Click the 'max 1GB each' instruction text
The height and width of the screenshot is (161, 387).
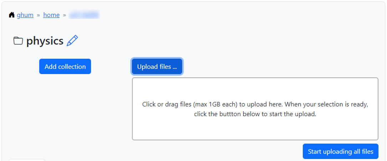[x=215, y=104]
